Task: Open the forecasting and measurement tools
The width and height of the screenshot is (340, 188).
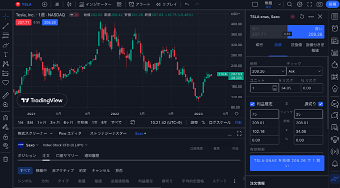Action: 5,73
